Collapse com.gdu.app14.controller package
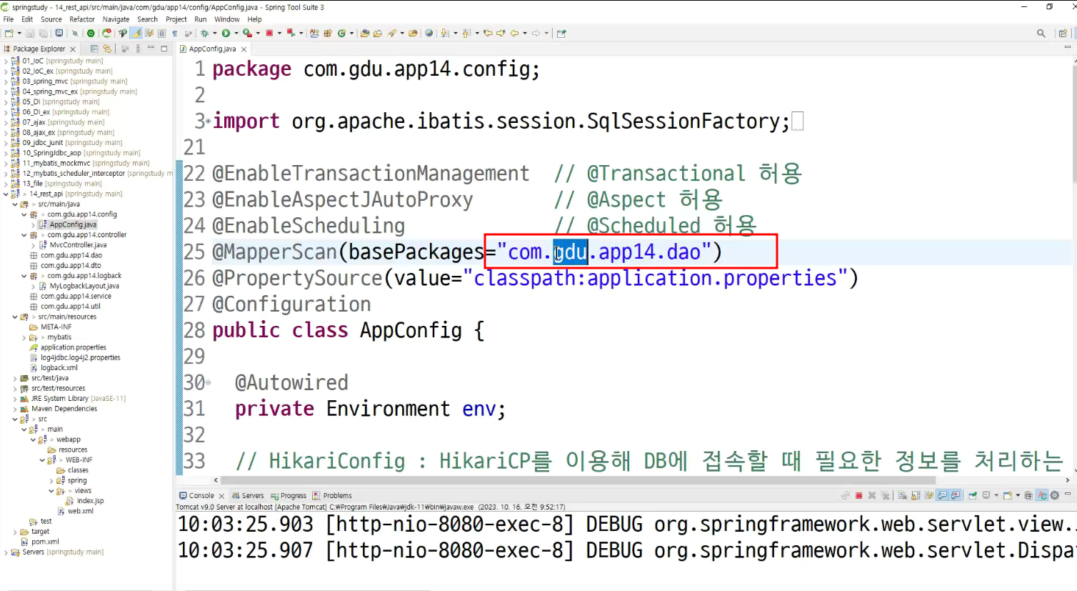1077x591 pixels. pyautogui.click(x=24, y=235)
